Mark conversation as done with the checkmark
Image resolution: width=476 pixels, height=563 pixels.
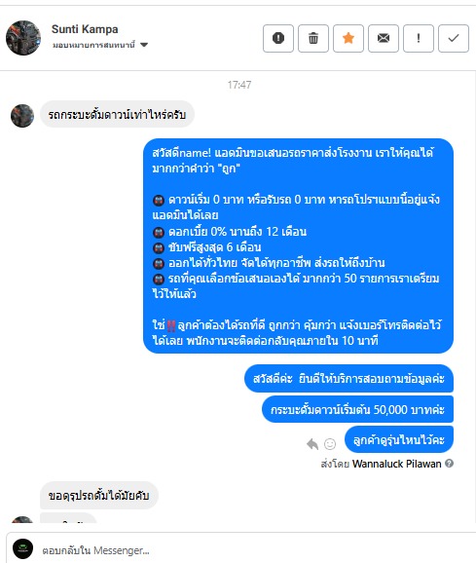tap(454, 38)
